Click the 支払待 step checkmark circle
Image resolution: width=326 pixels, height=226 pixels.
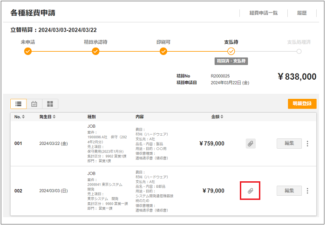click(231, 51)
